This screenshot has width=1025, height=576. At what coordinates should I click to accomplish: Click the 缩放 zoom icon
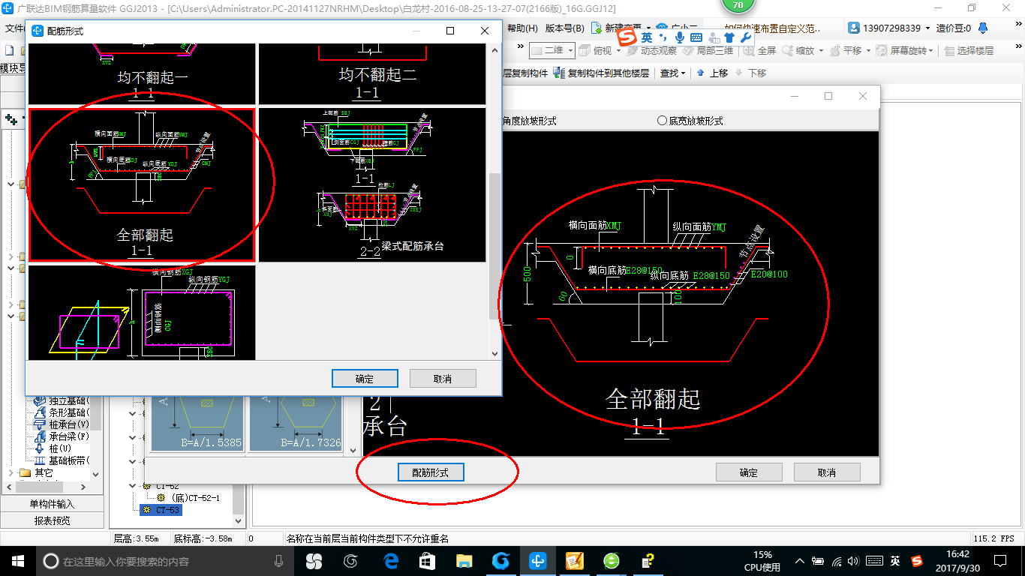point(788,50)
